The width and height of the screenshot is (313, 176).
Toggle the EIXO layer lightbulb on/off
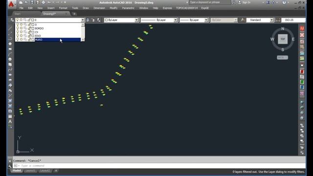point(18,36)
